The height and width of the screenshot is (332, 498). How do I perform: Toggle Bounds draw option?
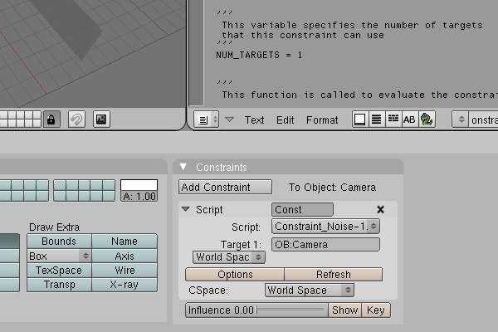tap(59, 242)
